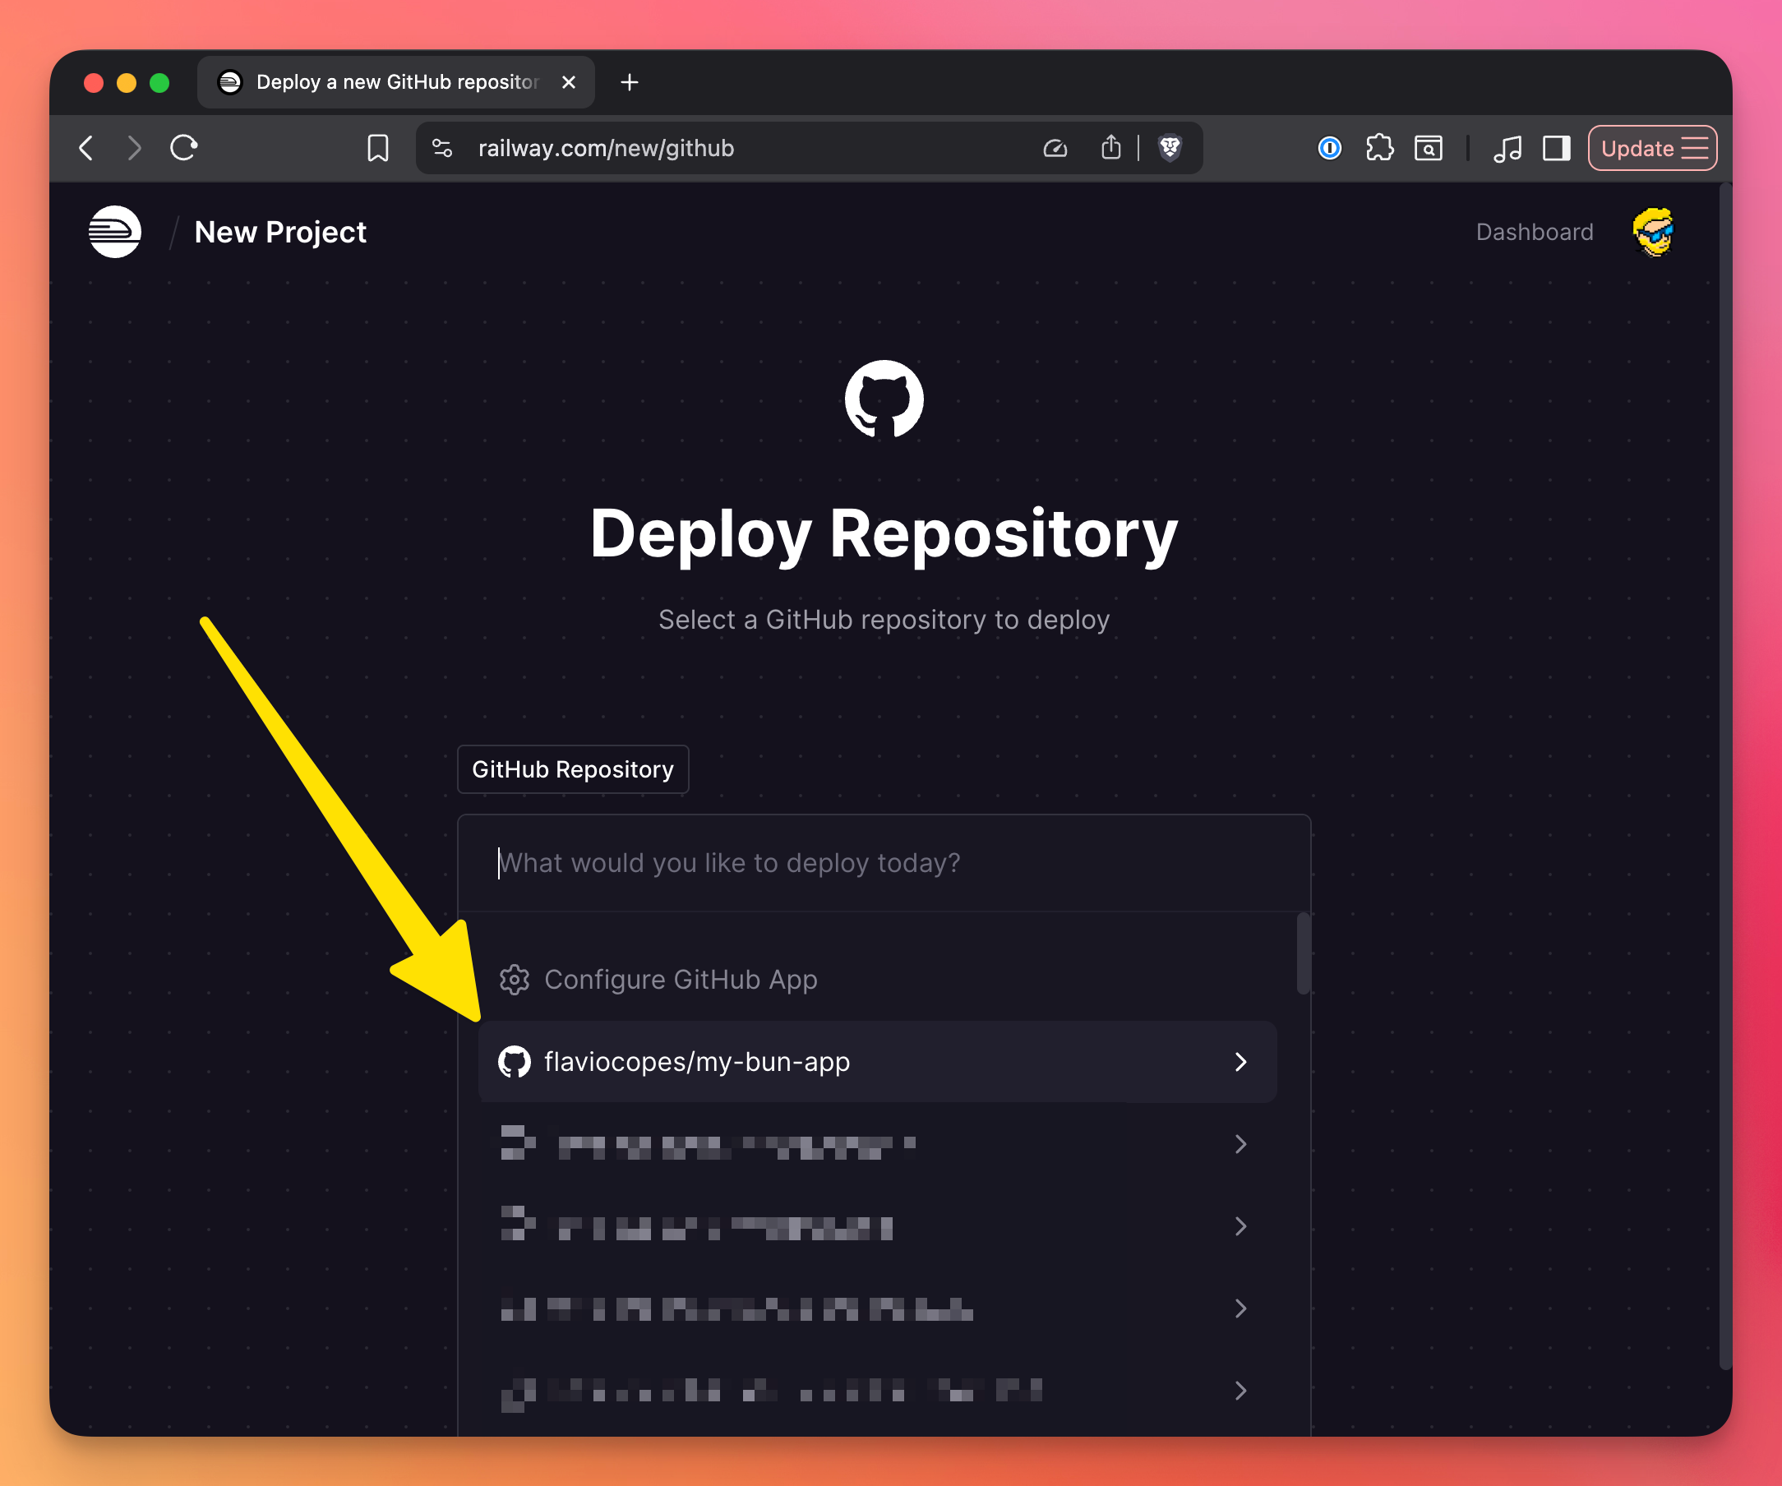Viewport: 1782px width, 1486px height.
Task: Click the music playlist icon in the toolbar
Action: (x=1507, y=149)
